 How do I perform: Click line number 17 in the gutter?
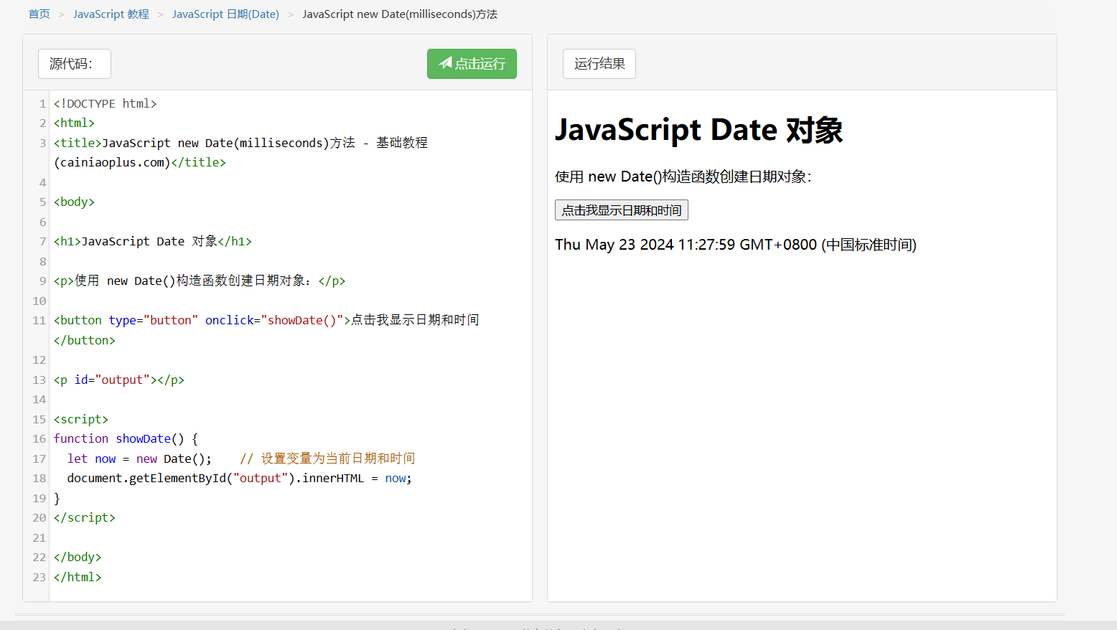39,459
